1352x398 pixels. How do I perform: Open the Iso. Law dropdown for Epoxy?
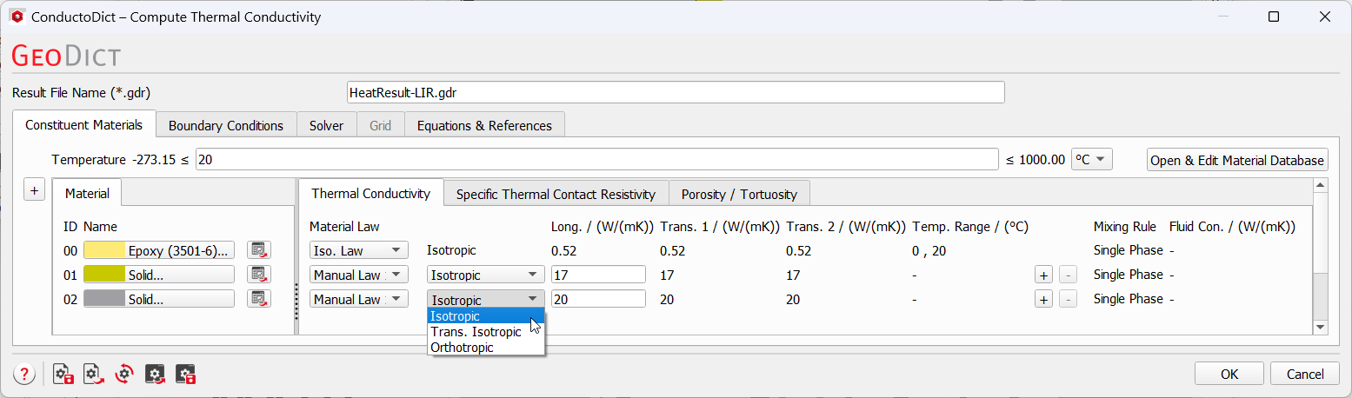(358, 250)
